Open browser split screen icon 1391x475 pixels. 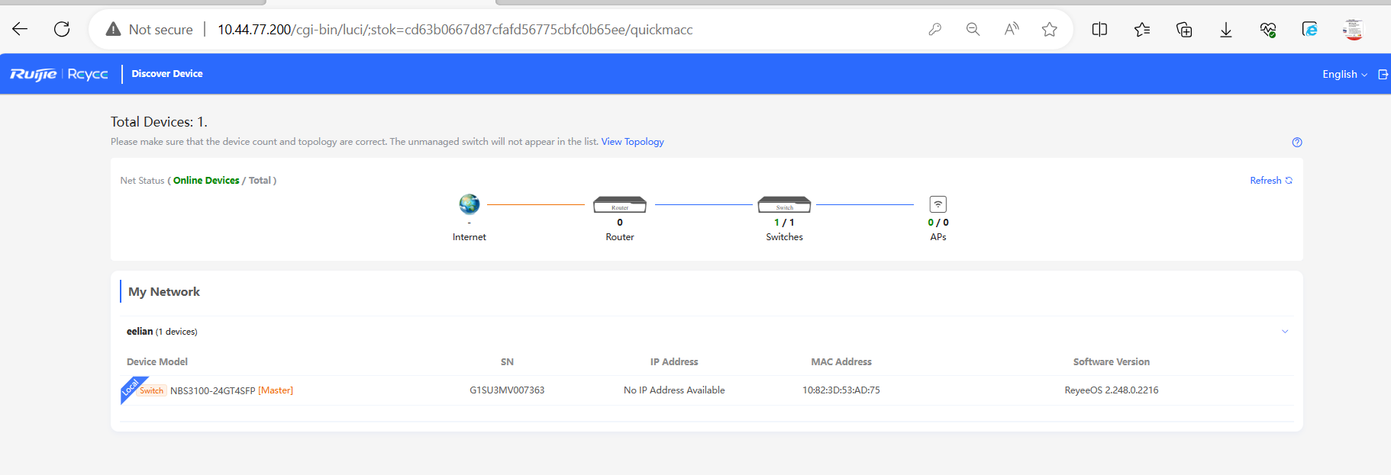tap(1099, 30)
